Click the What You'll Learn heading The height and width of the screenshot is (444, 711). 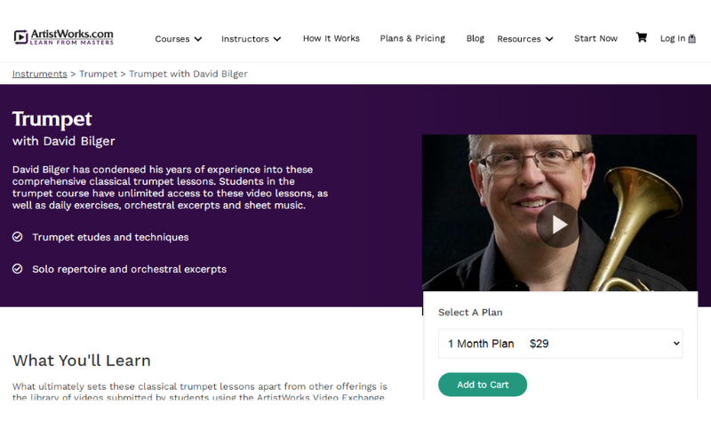(x=82, y=361)
